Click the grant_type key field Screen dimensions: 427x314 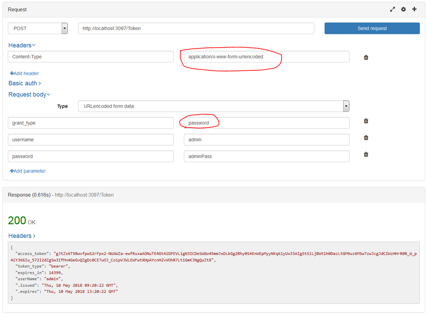tap(90, 123)
